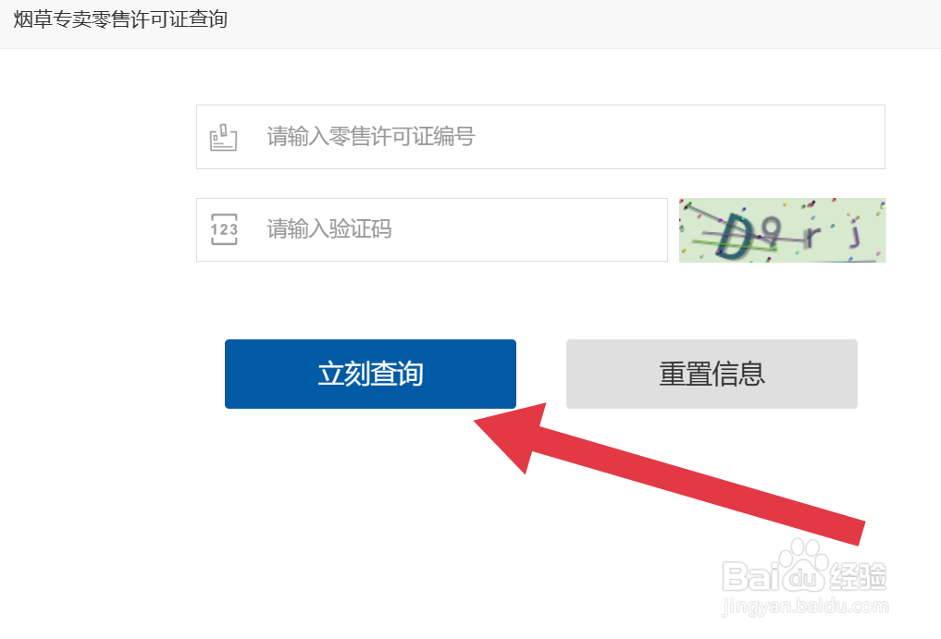Refresh the captcha verification image
The image size is (941, 639).
[782, 230]
